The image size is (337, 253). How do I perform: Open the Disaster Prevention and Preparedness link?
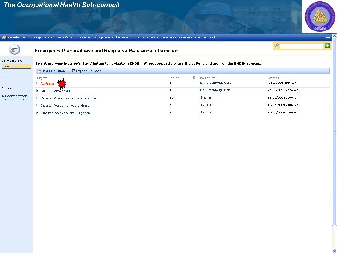69,98
